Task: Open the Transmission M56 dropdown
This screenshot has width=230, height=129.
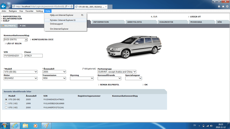Action: (54, 78)
